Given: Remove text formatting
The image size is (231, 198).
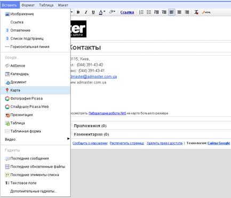Looking at the screenshot, I should pyautogui.click(x=196, y=12).
